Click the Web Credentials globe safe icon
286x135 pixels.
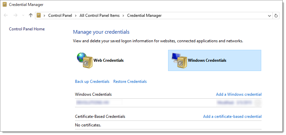click(85, 60)
